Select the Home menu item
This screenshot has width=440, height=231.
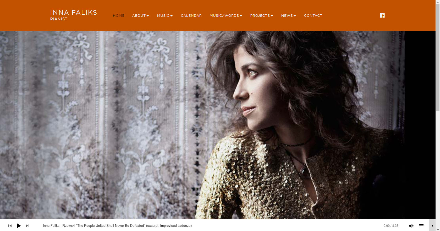click(x=119, y=16)
